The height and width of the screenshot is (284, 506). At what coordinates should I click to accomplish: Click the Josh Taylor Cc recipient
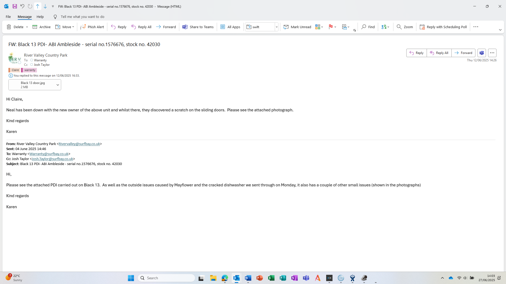[42, 65]
